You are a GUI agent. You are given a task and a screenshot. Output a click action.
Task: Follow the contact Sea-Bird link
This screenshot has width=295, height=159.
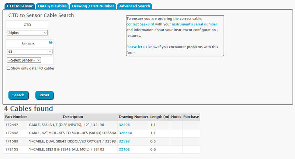coord(140,24)
